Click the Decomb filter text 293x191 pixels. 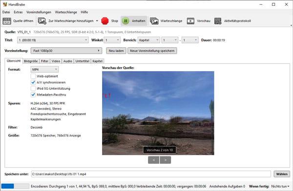coord(37,127)
